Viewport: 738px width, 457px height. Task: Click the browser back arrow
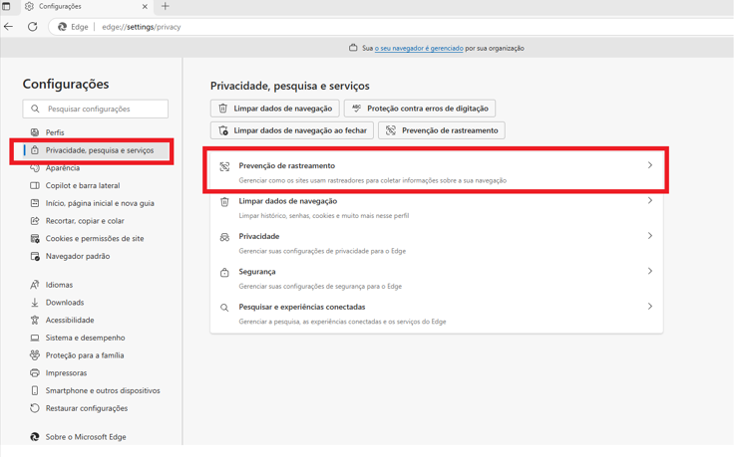(8, 27)
